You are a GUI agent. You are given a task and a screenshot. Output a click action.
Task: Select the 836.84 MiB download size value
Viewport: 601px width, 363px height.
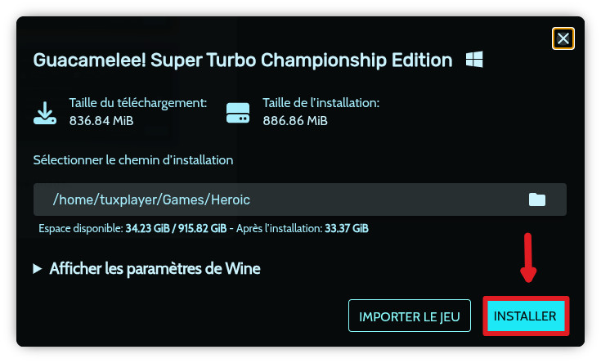[101, 121]
